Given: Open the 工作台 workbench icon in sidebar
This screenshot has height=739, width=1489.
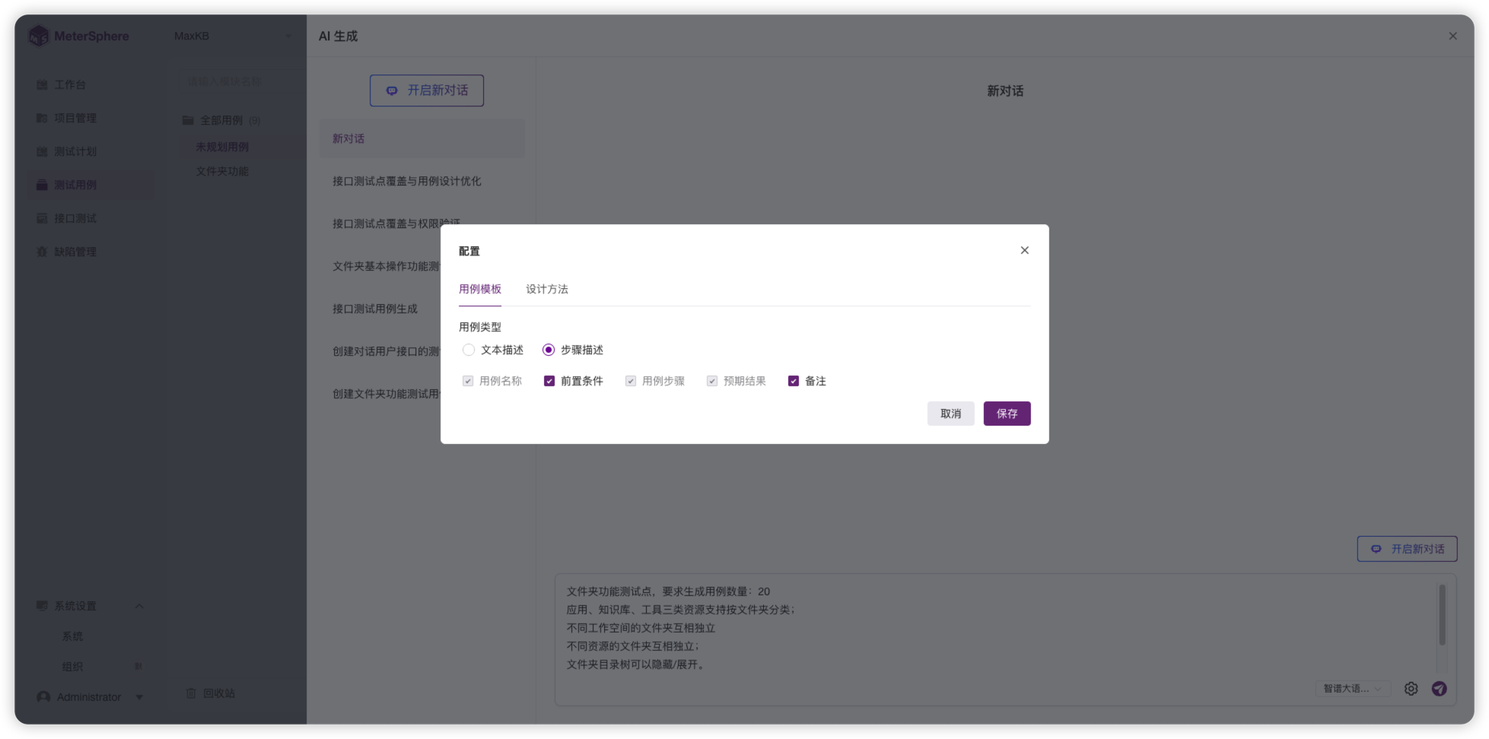Looking at the screenshot, I should tap(42, 84).
